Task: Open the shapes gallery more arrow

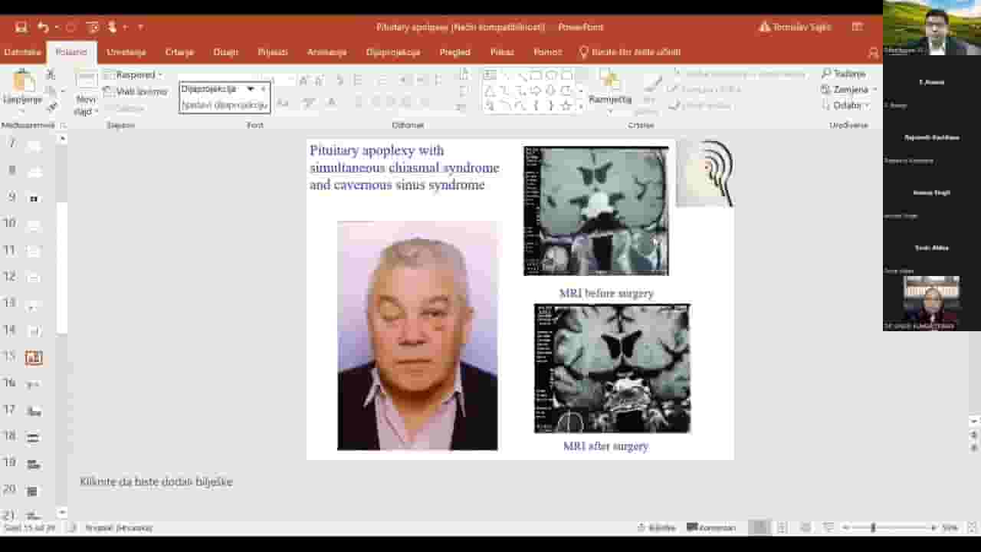Action: (580, 106)
